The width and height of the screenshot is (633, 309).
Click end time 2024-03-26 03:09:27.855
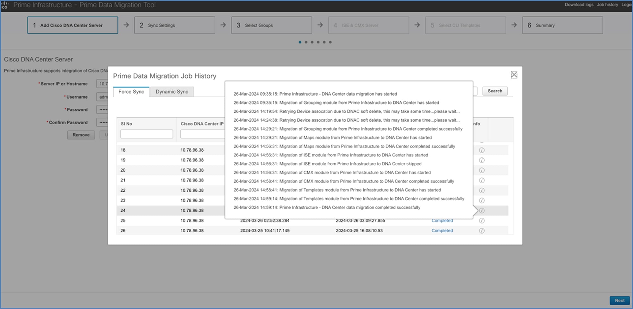360,221
